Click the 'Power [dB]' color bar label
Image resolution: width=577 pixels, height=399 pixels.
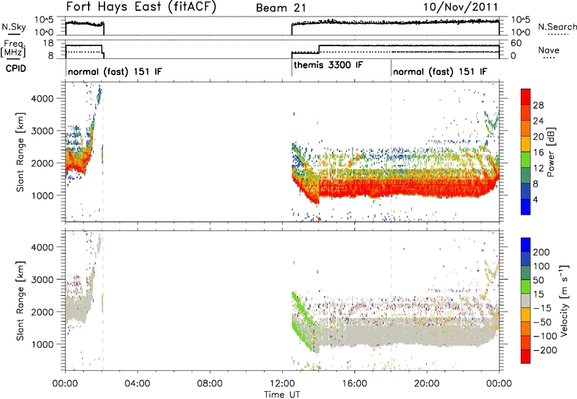[x=550, y=152]
